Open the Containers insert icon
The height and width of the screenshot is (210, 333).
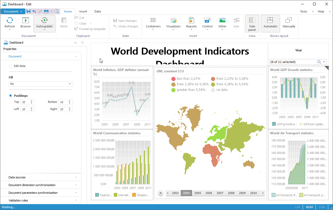point(153,20)
